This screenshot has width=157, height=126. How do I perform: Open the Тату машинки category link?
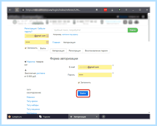(33, 109)
